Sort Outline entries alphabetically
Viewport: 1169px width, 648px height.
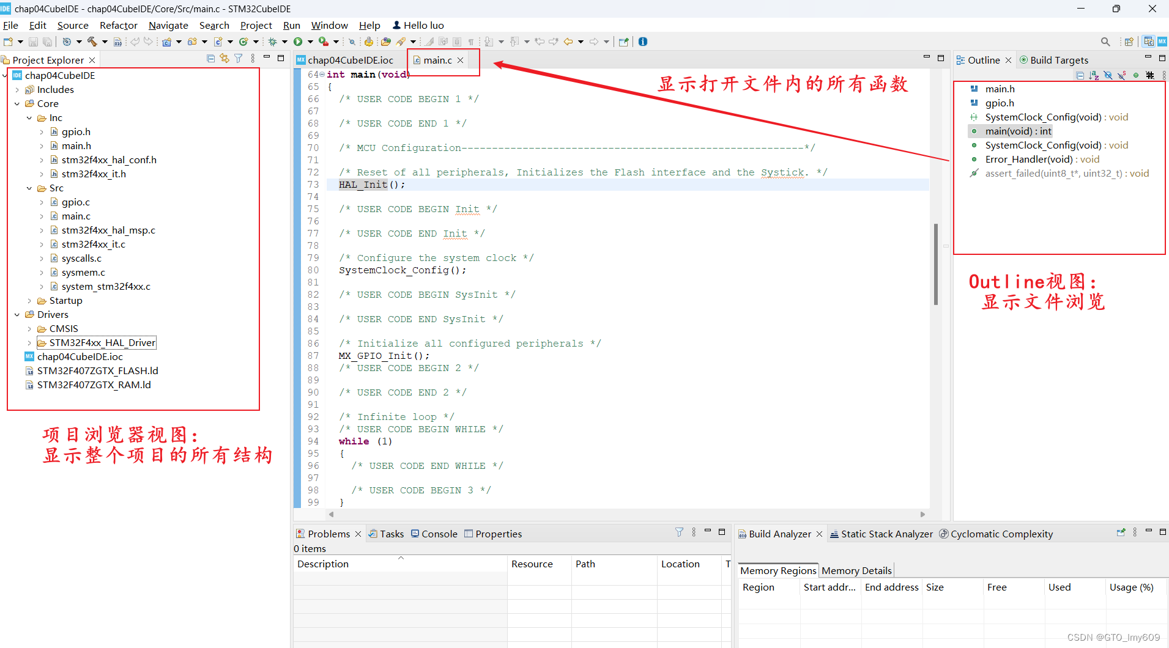pos(1093,75)
